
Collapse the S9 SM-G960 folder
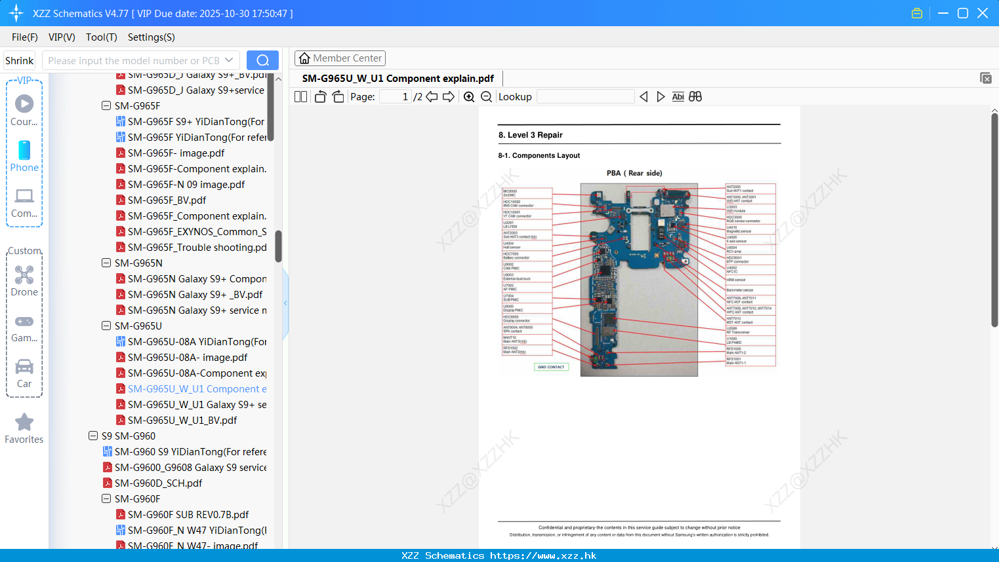(93, 436)
